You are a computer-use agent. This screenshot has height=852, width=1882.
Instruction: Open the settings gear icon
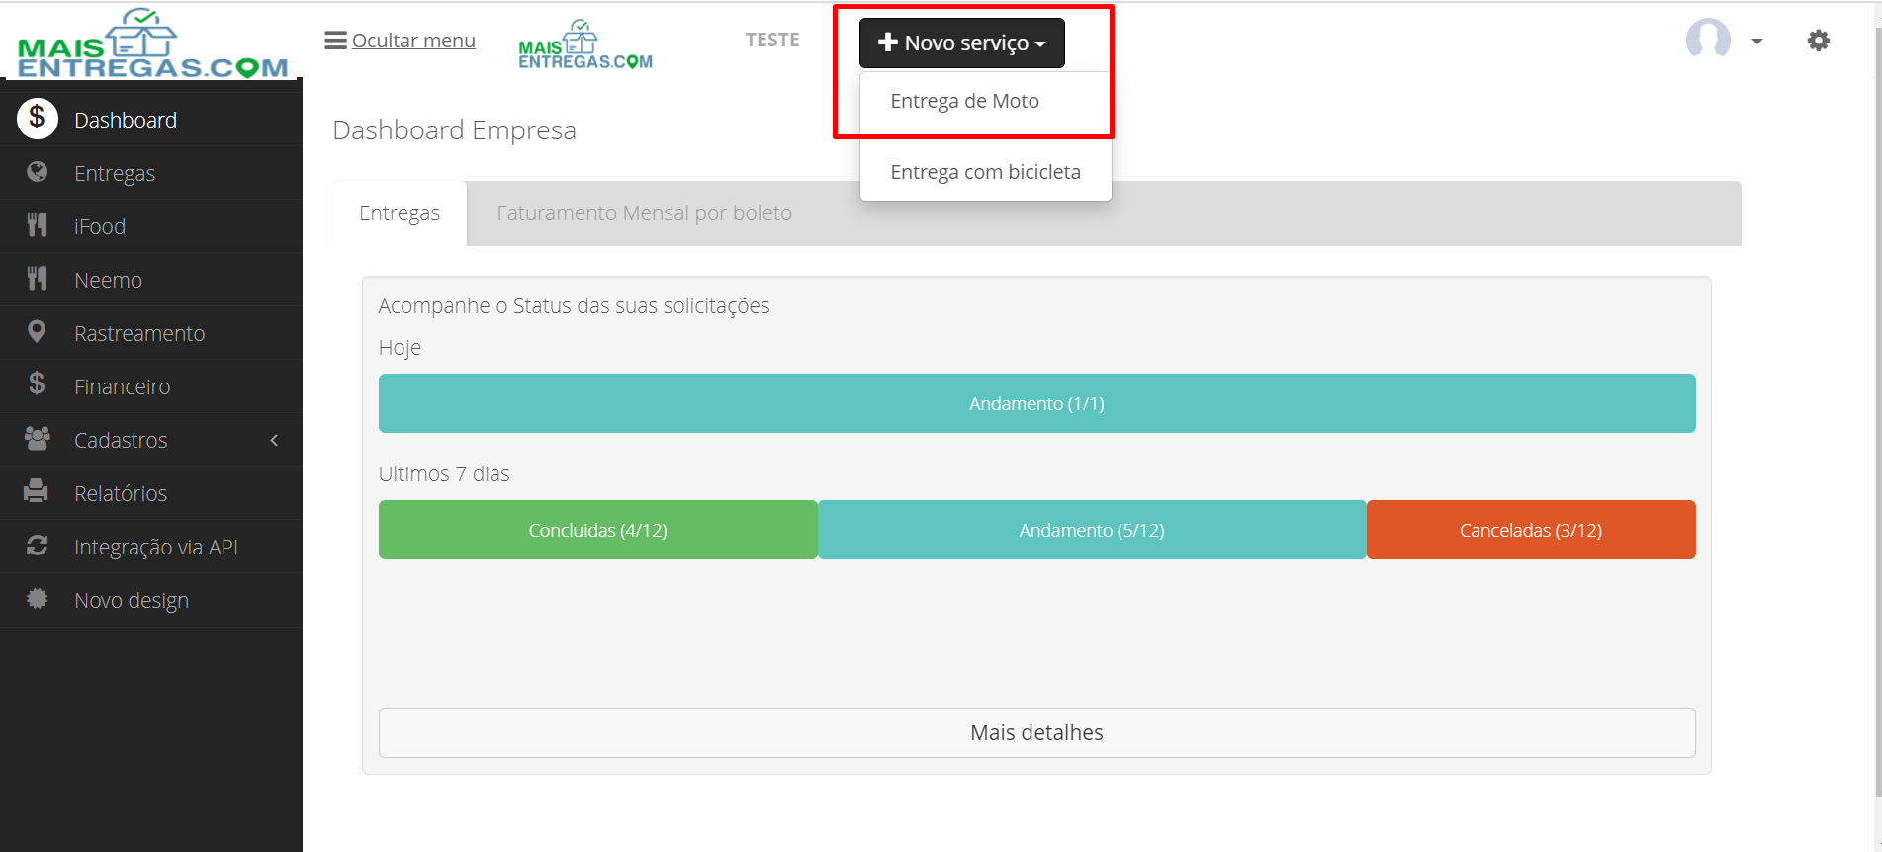click(x=1818, y=41)
